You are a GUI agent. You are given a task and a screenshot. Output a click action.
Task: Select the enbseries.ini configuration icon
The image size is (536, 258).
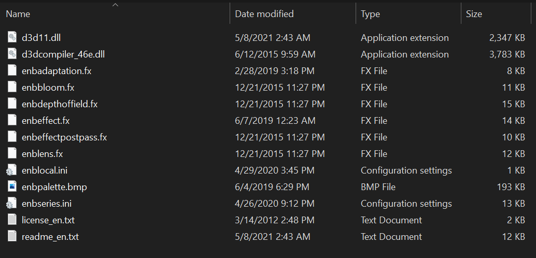(11, 203)
